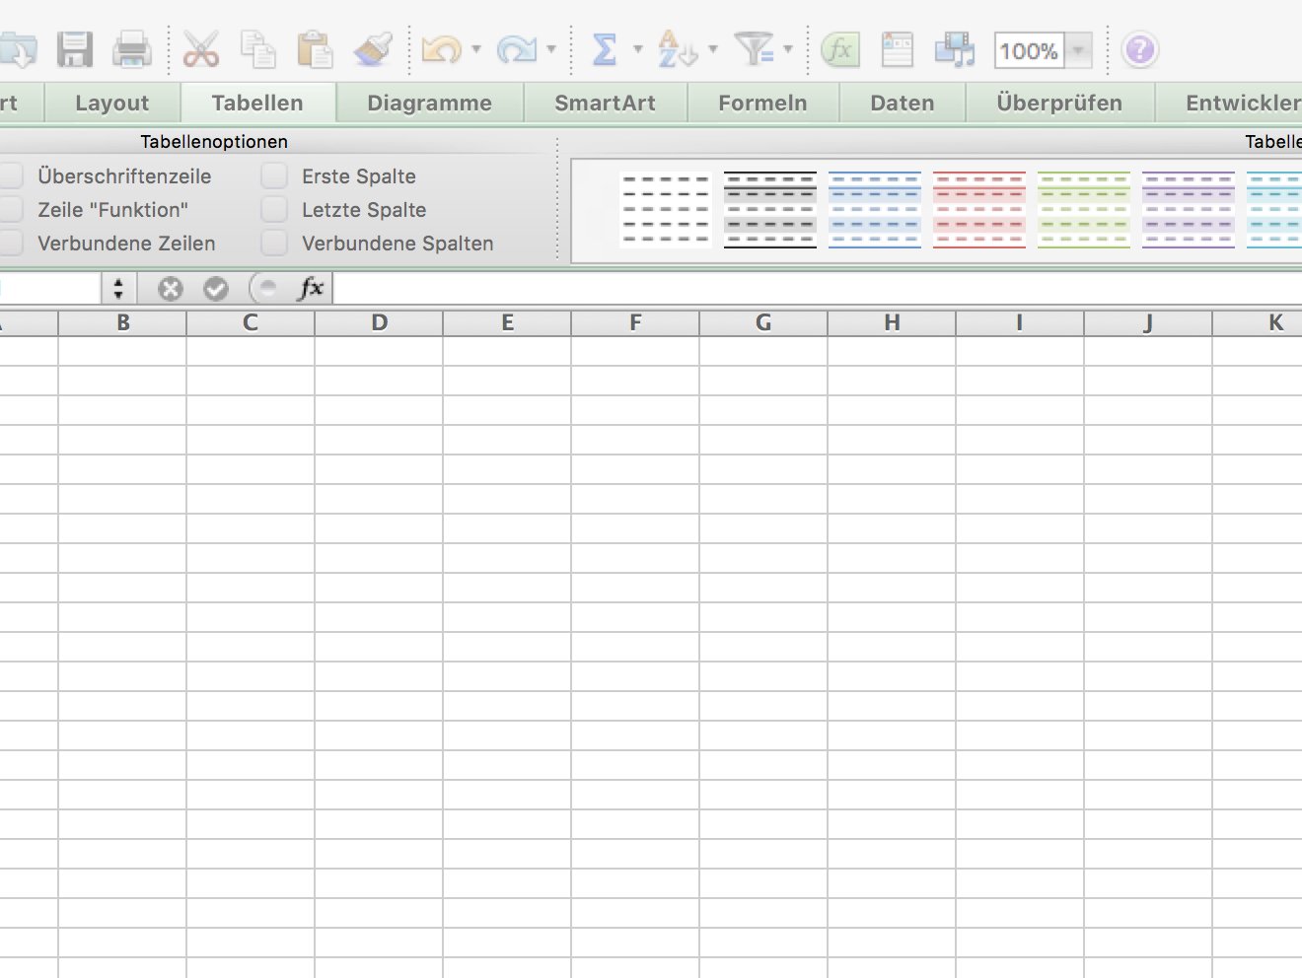This screenshot has height=978, width=1302.
Task: Click the Cut scissors icon
Action: (200, 49)
